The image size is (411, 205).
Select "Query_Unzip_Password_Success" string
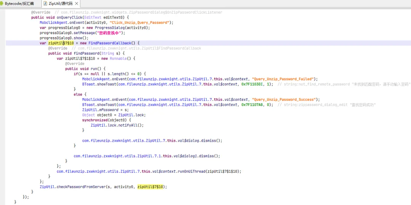point(284,100)
